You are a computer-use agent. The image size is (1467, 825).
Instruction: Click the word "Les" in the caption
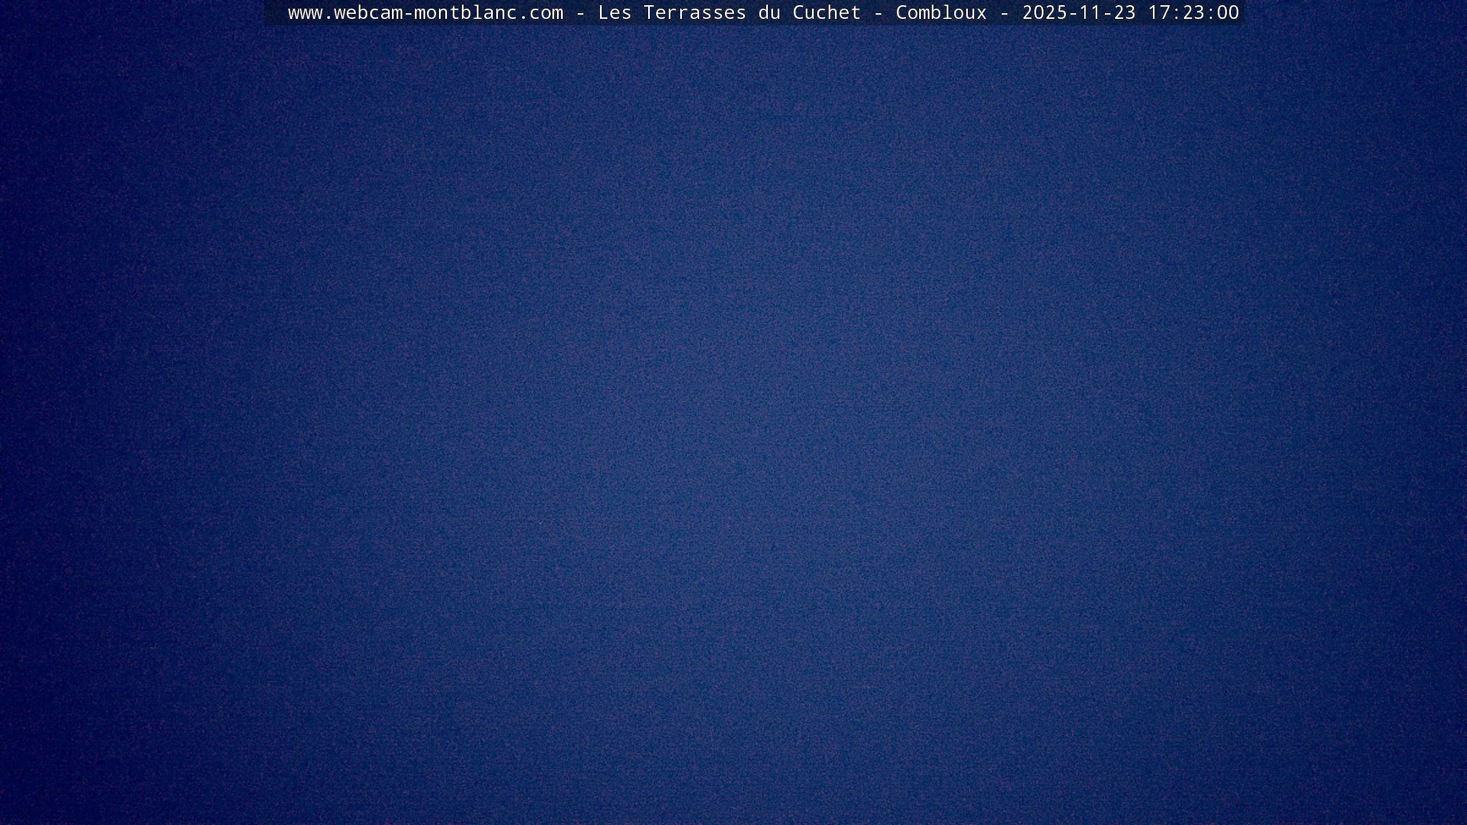coord(614,13)
